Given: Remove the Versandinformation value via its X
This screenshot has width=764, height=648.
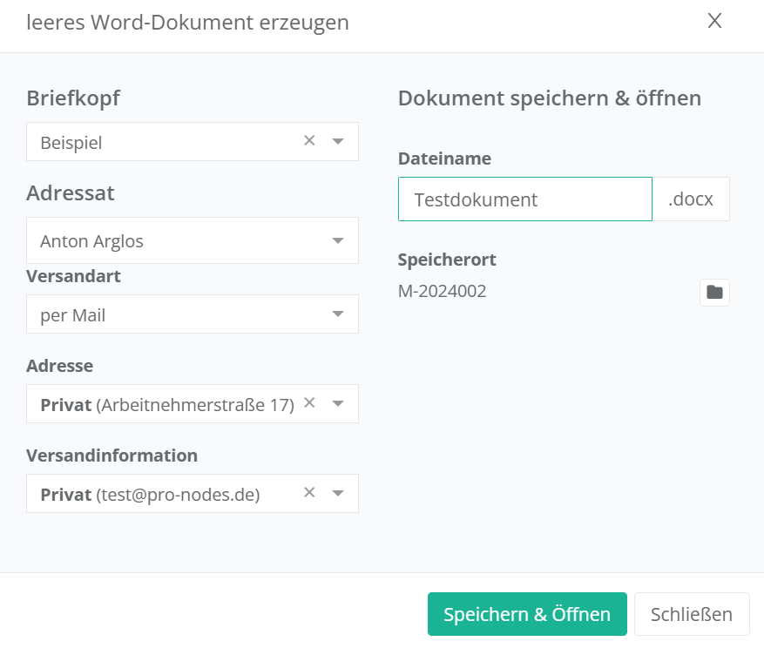Looking at the screenshot, I should [x=309, y=493].
